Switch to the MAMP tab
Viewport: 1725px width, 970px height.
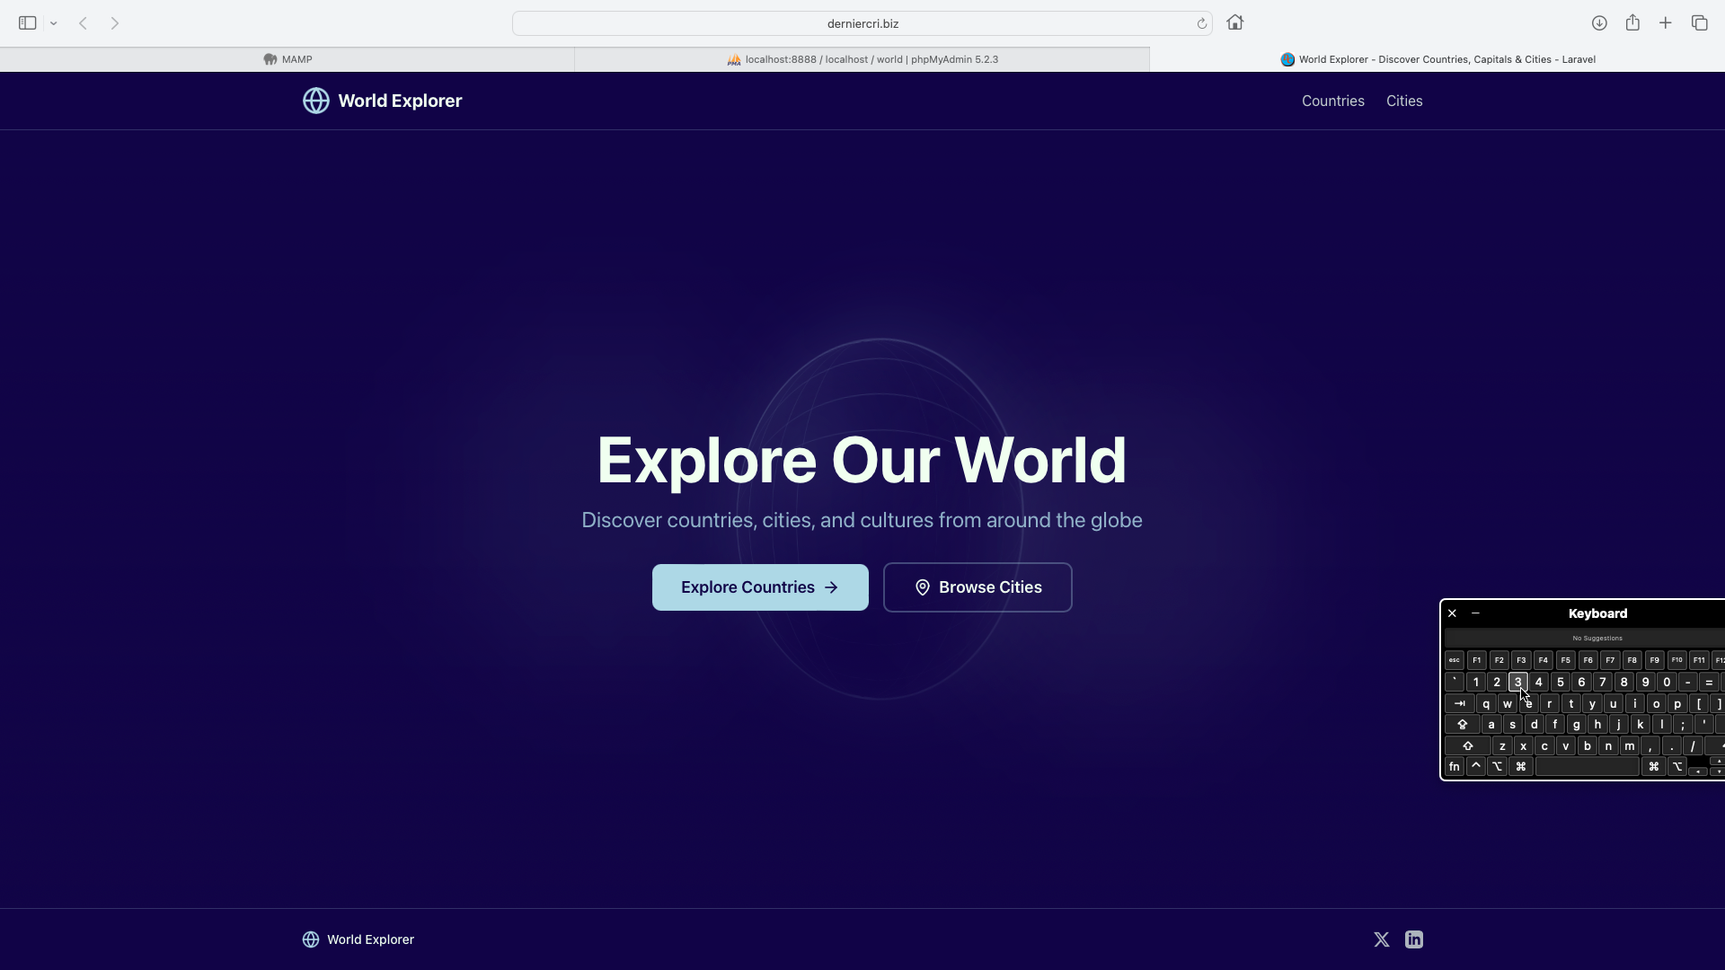pyautogui.click(x=287, y=59)
